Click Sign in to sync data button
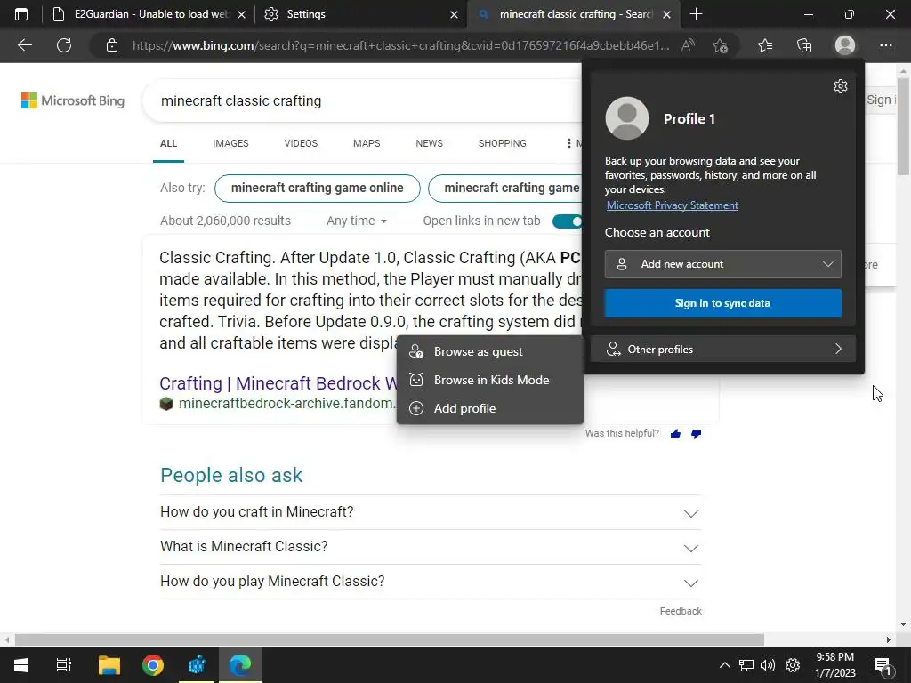This screenshot has height=683, width=911. tap(722, 303)
